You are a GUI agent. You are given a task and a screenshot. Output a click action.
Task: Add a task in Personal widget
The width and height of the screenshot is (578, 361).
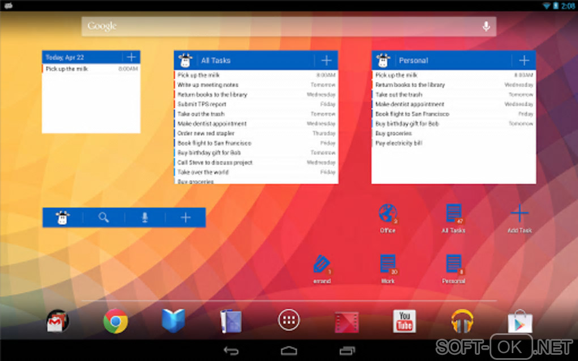[524, 61]
